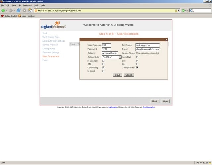The height and width of the screenshot is (165, 212).
Task: Open the address bar history dropdown
Action: point(179,11)
